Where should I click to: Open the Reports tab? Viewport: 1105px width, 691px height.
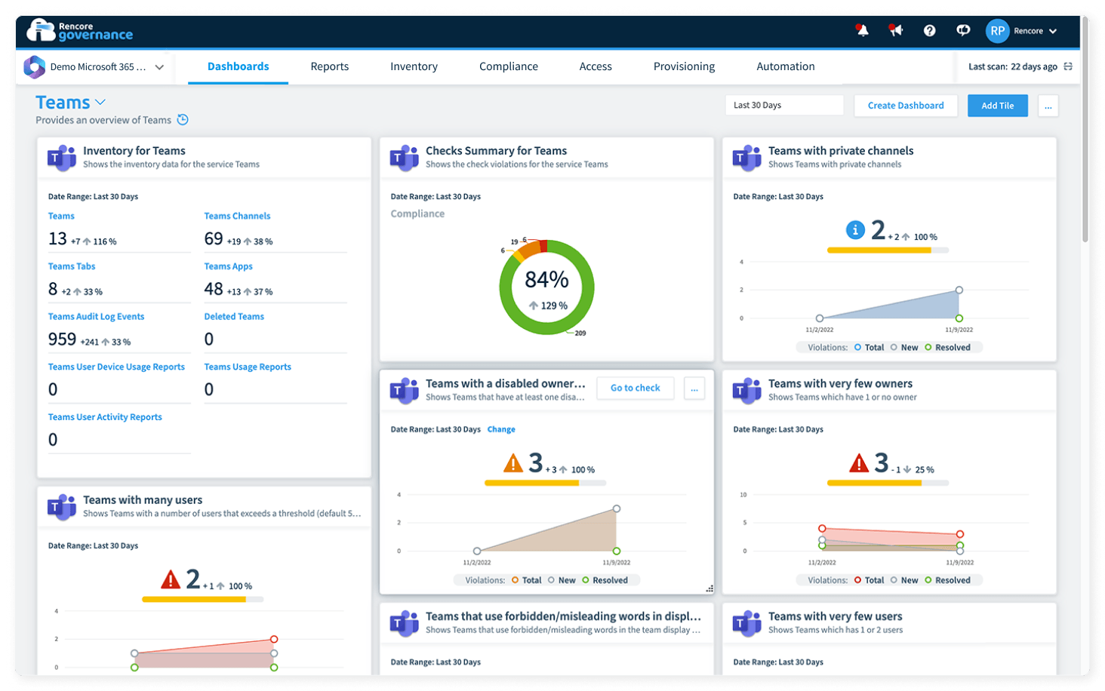coord(330,66)
